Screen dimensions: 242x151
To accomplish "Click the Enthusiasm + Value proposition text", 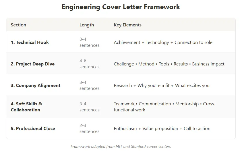I will [x=162, y=129].
